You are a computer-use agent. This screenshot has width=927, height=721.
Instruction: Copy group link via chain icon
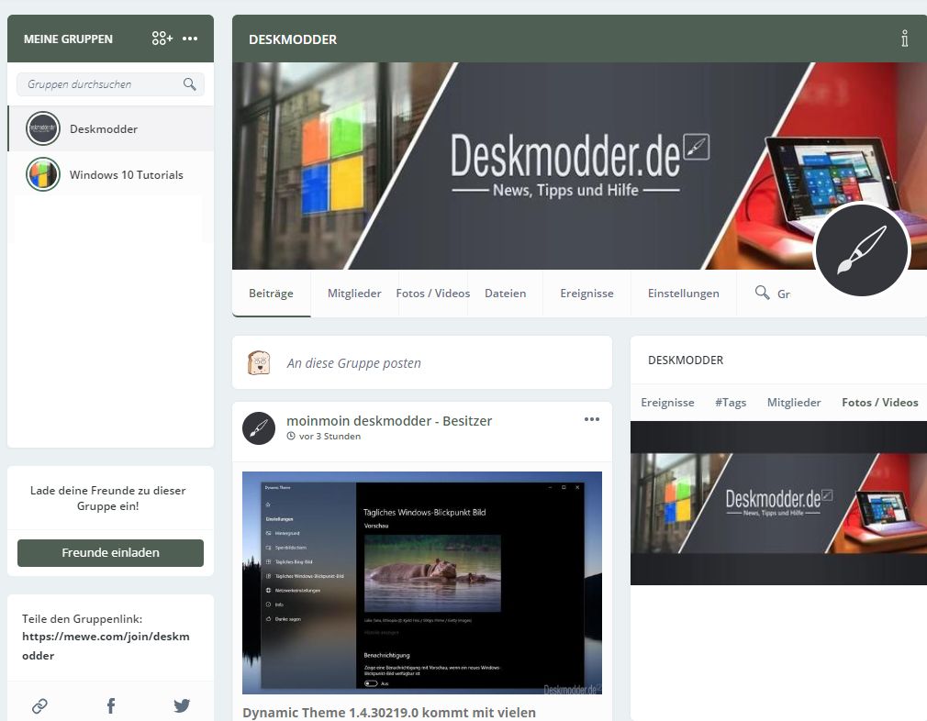(x=39, y=705)
